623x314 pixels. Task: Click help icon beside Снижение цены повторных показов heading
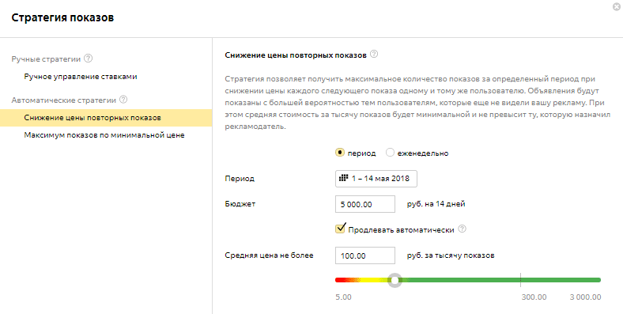[374, 55]
